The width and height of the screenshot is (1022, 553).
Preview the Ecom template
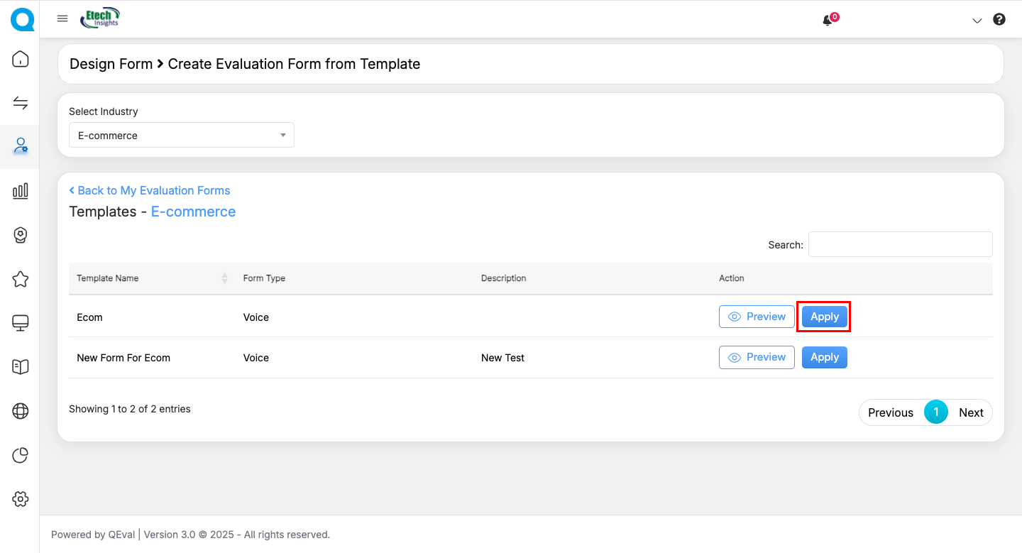[757, 317]
